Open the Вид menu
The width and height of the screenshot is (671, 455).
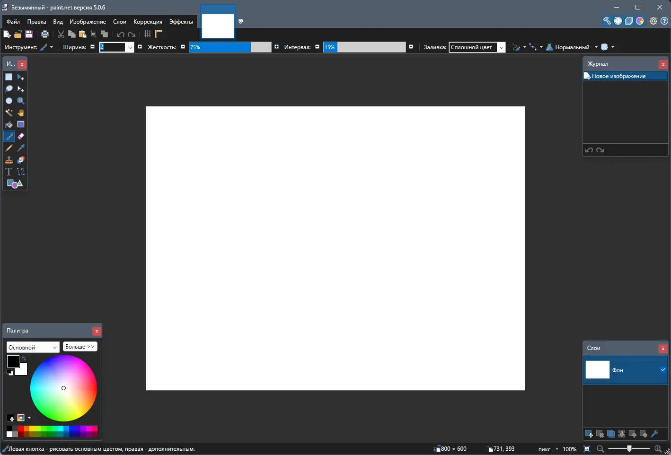pos(58,22)
